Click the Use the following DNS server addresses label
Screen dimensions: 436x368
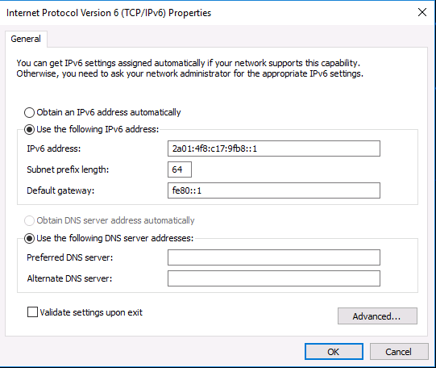click(114, 238)
